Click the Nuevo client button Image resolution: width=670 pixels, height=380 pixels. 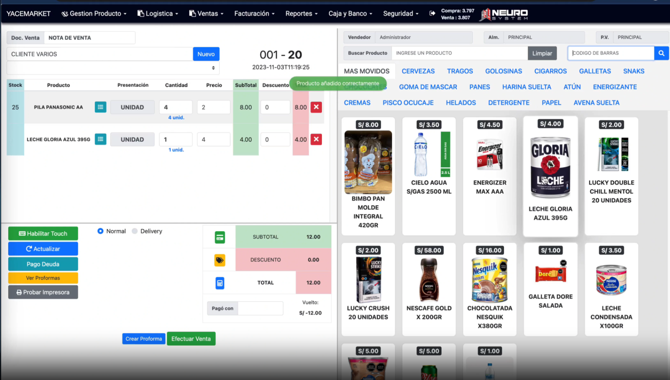tap(206, 54)
